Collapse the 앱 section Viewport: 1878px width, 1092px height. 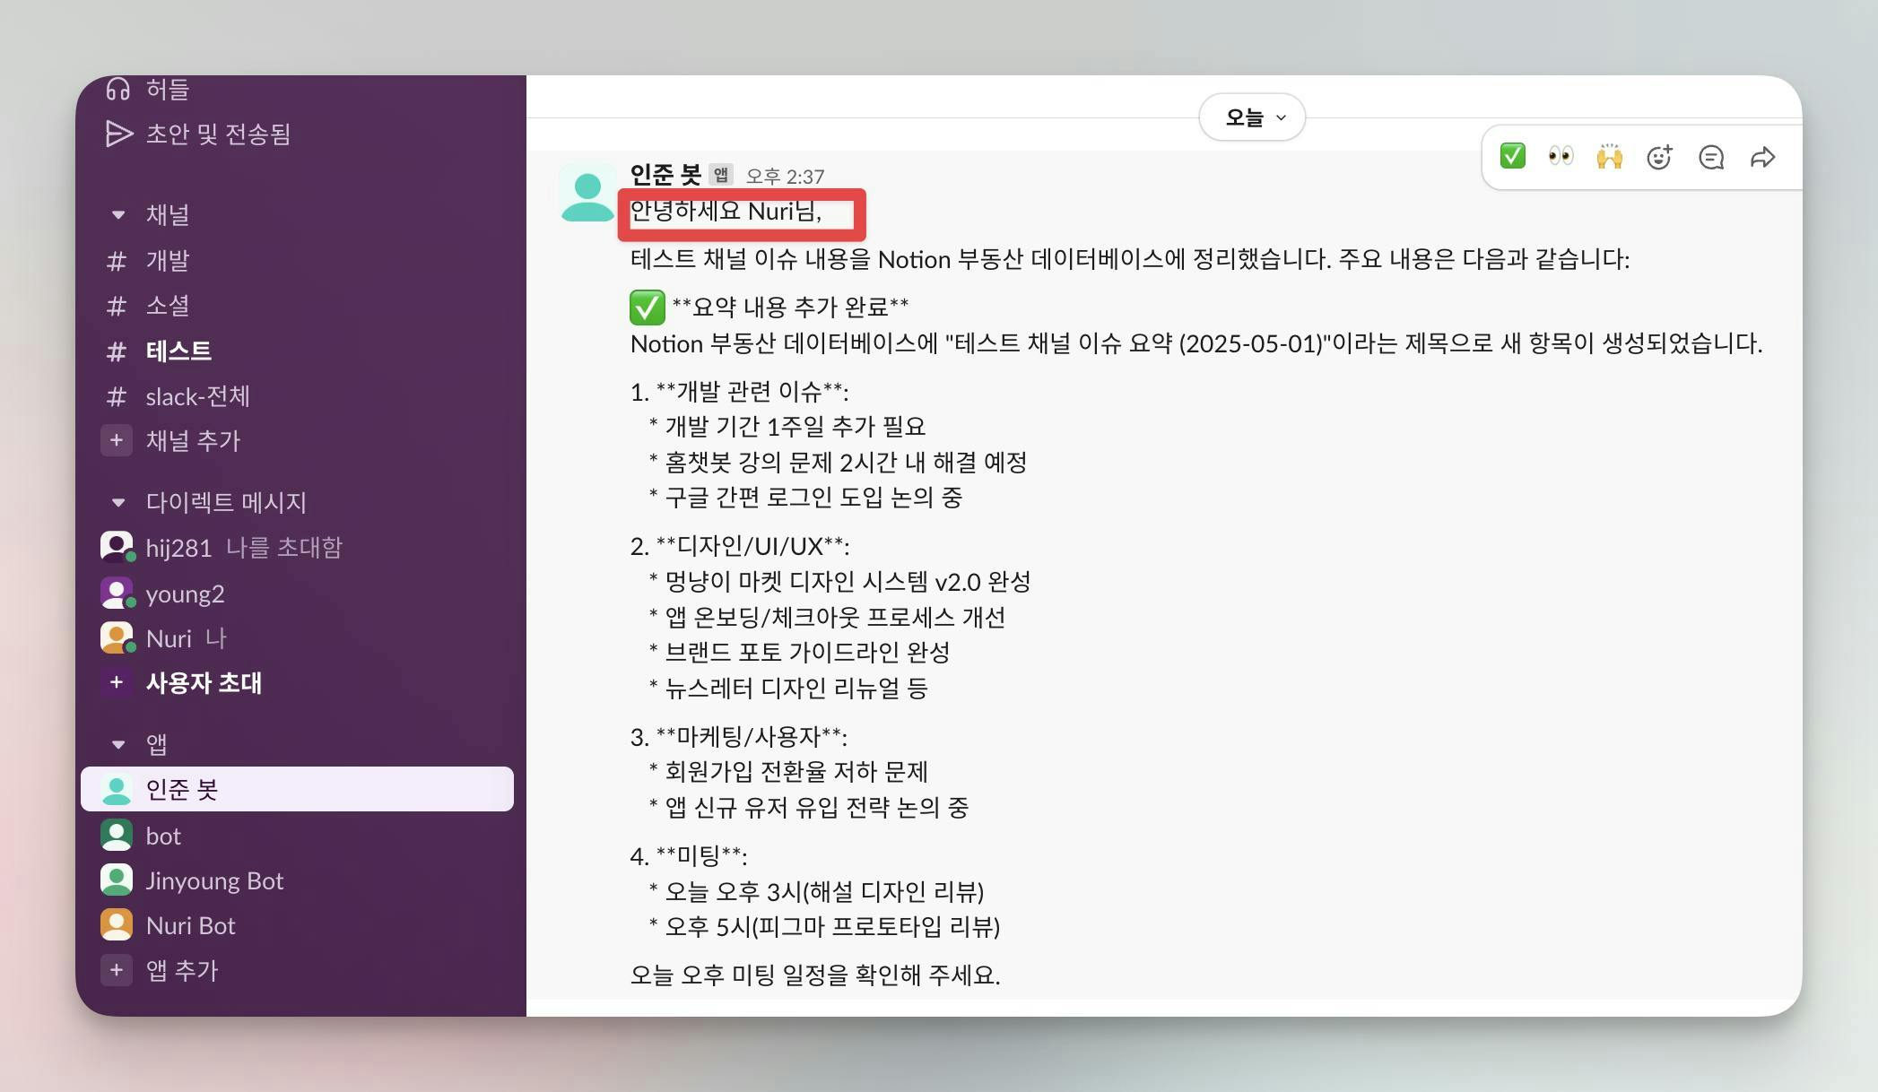pyautogui.click(x=118, y=744)
